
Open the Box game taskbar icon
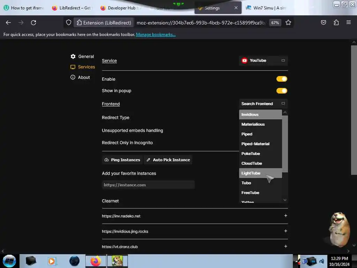tap(117, 261)
